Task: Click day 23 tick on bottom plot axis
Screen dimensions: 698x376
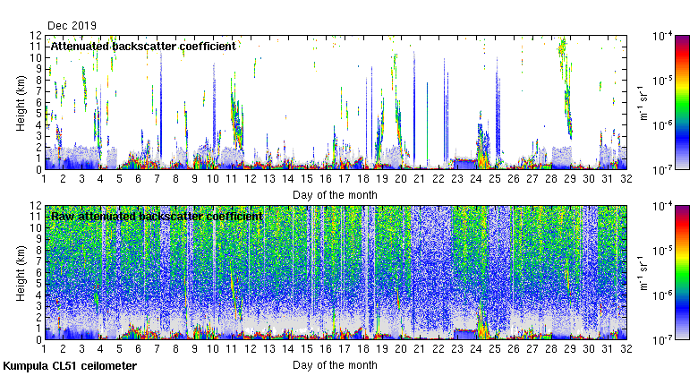Action: point(457,349)
